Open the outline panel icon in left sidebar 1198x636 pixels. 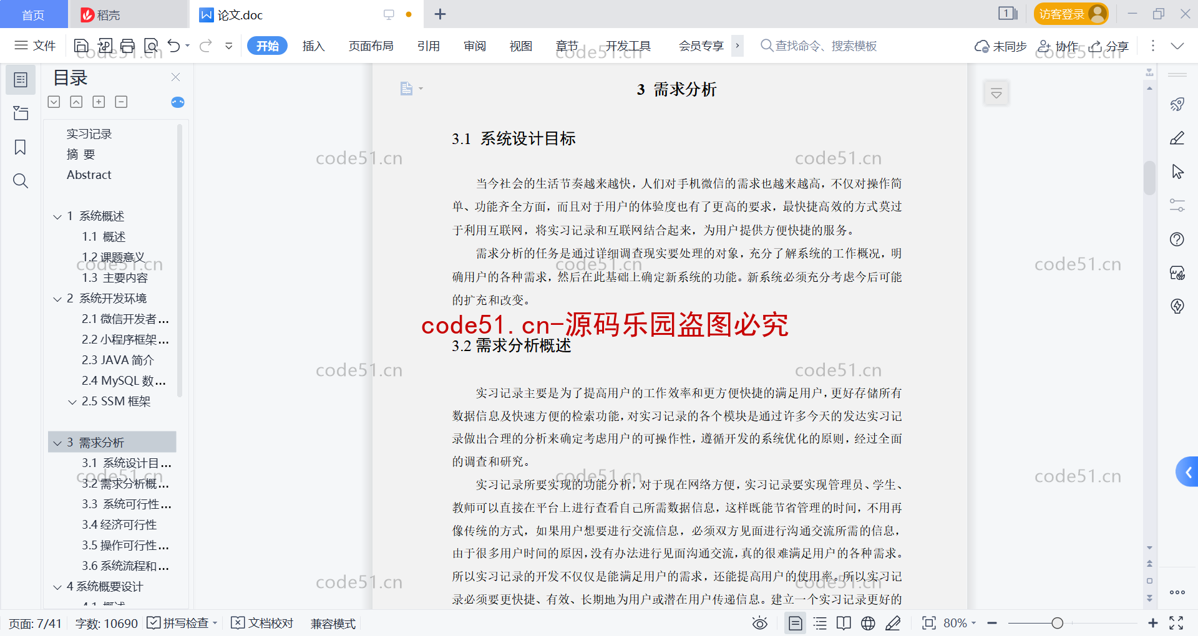click(21, 80)
